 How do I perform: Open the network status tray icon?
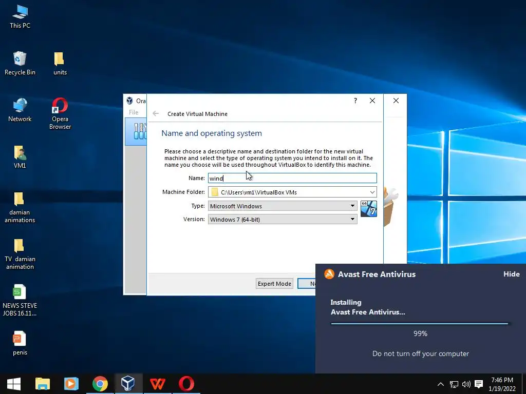coord(454,384)
